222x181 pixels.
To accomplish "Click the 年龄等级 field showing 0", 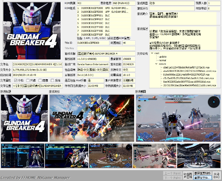I will tap(214, 9).
